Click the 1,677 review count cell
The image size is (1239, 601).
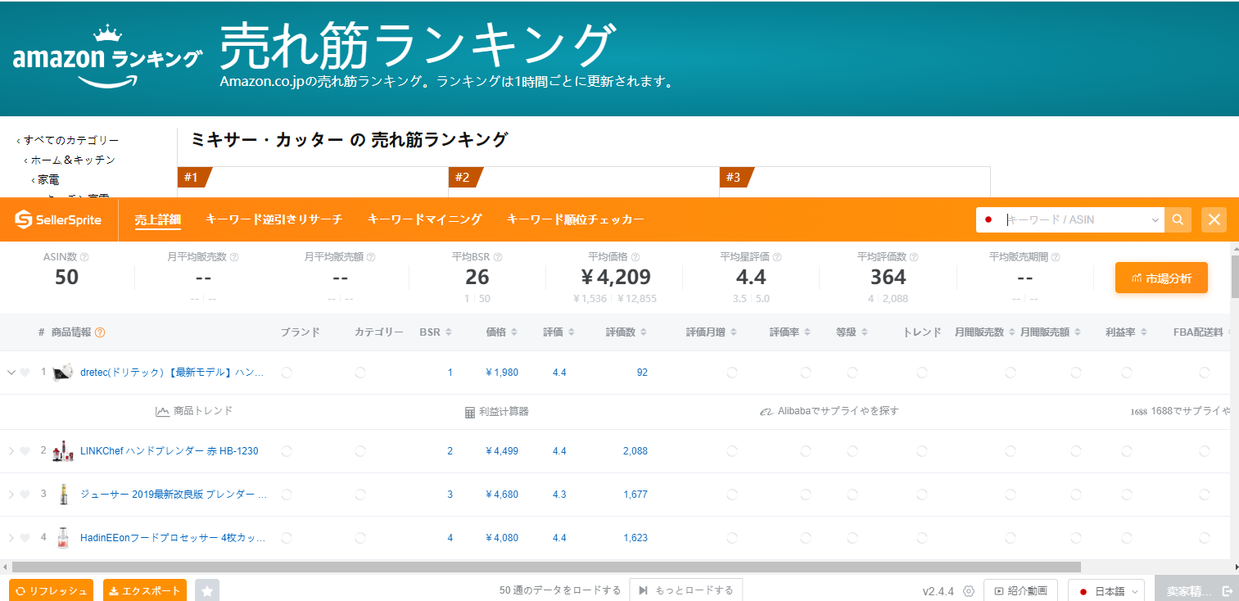click(x=635, y=495)
